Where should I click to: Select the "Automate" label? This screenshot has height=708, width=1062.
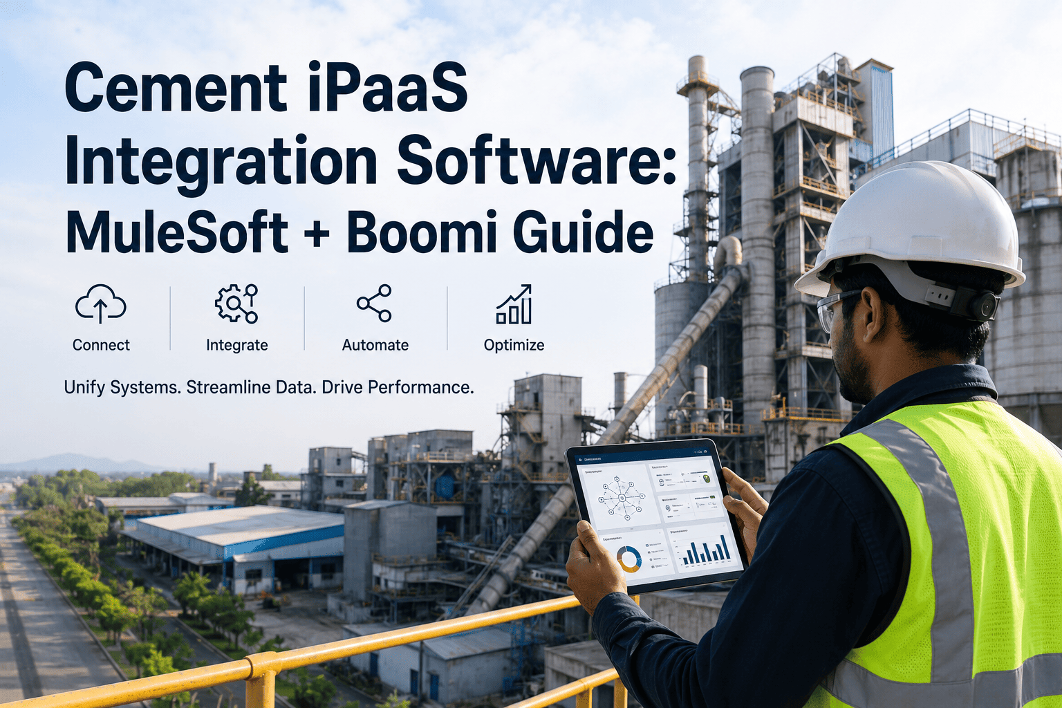375,345
